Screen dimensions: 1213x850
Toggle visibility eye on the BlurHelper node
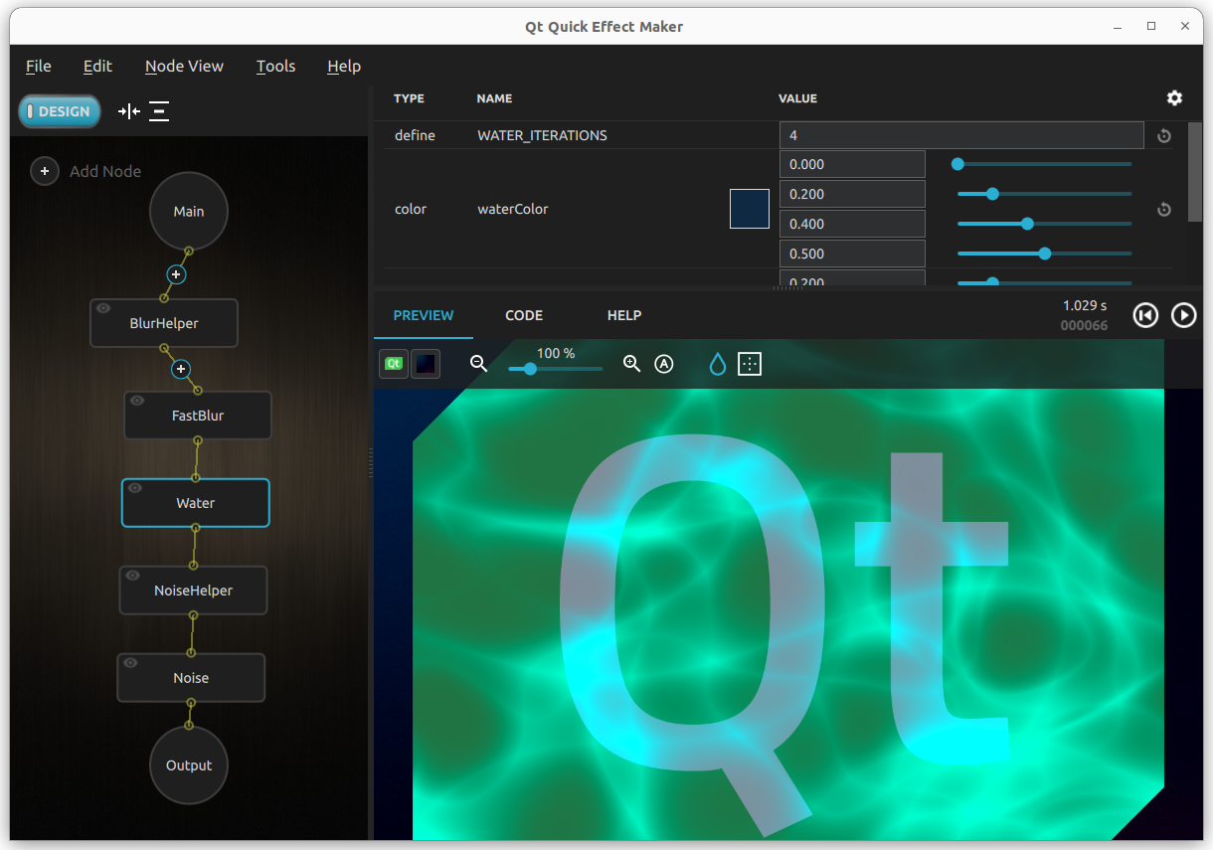(103, 309)
